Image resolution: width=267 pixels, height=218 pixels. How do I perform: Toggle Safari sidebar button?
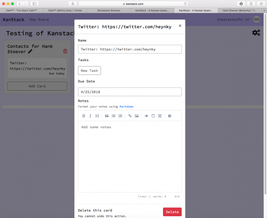point(34,4)
